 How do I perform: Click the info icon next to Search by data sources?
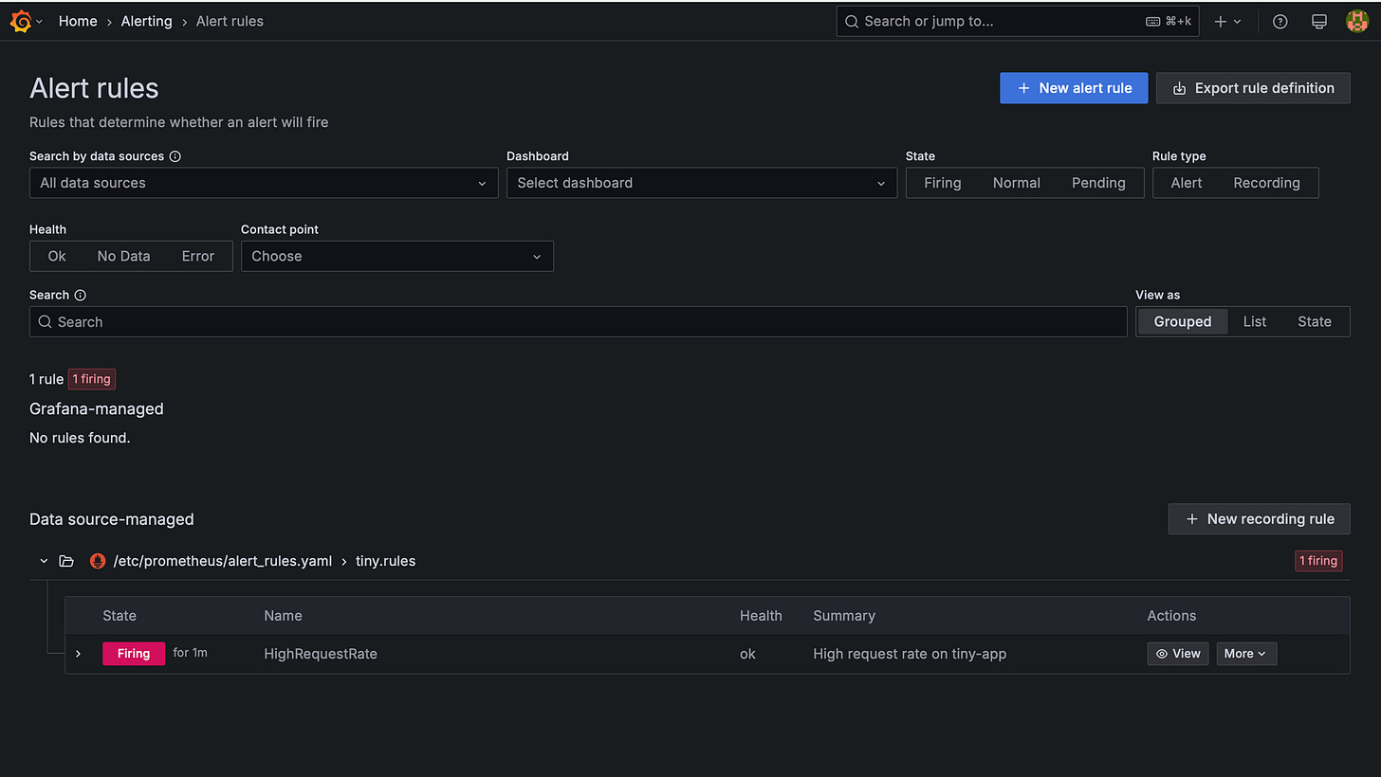(176, 155)
